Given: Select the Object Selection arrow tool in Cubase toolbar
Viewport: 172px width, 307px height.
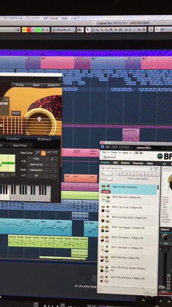Looking at the screenshot, I should [88, 30].
